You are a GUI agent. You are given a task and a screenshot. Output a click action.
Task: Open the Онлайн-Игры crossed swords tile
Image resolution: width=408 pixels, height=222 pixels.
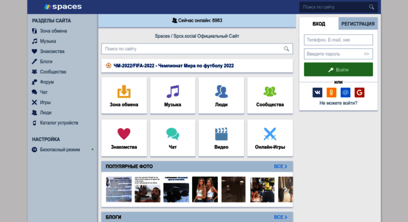270,134
